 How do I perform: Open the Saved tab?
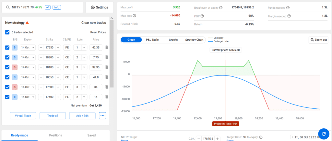(91, 135)
